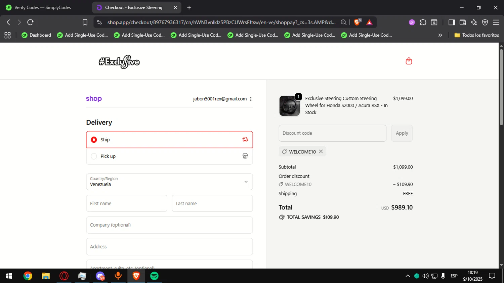
Task: Open Brave Rewards triangle icon
Action: [369, 22]
